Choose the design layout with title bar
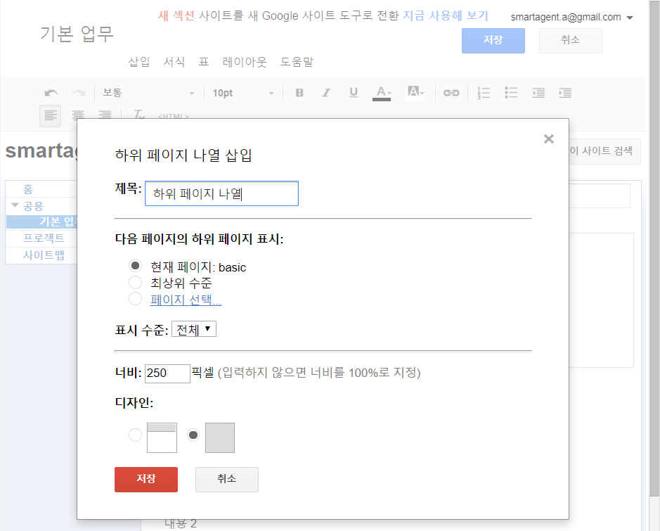 (136, 435)
